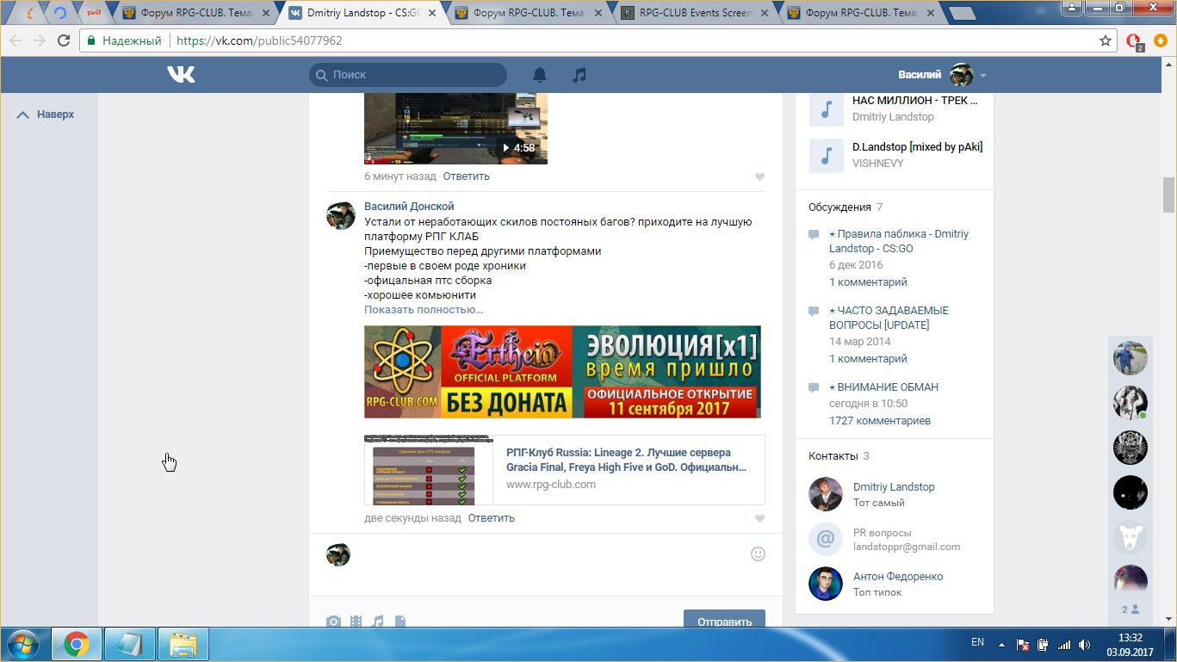Image resolution: width=1177 pixels, height=662 pixels.
Task: Open 'ЧАСТО ЗАДАВАЕМЫЕ ВОПРОСЫ [UPDATE]' topic
Action: (x=889, y=318)
